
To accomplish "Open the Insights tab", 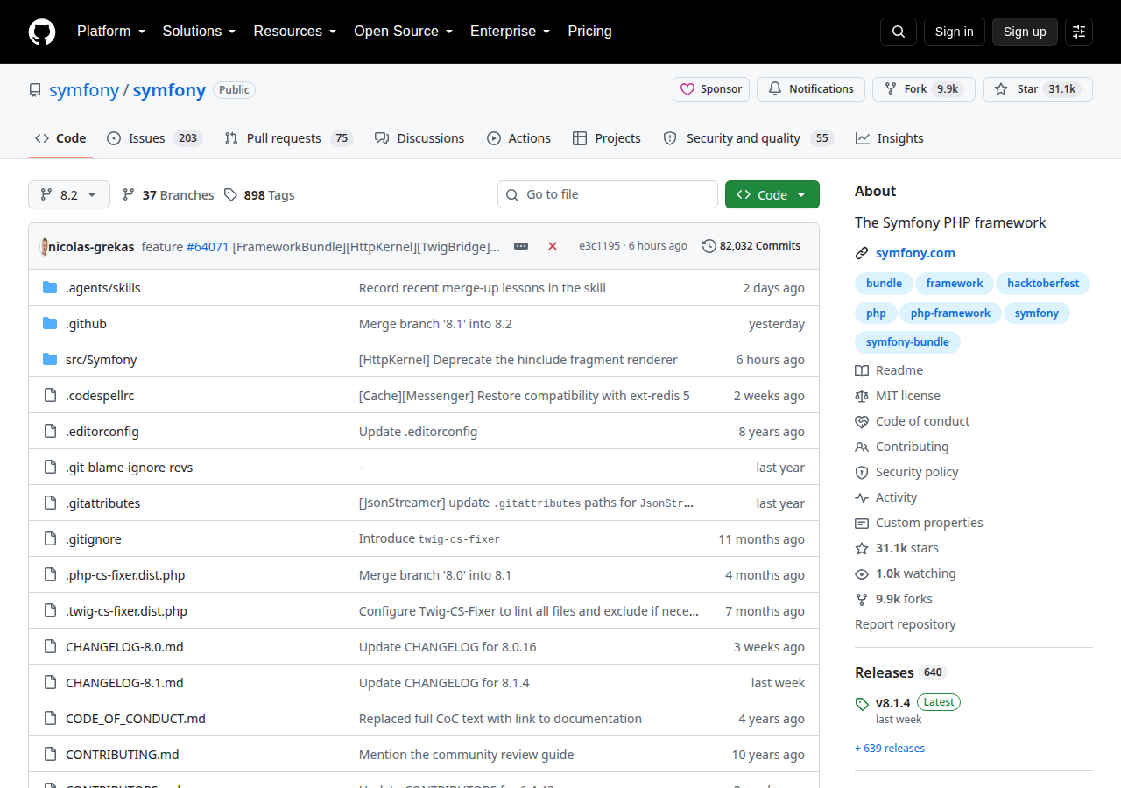I will (x=890, y=138).
